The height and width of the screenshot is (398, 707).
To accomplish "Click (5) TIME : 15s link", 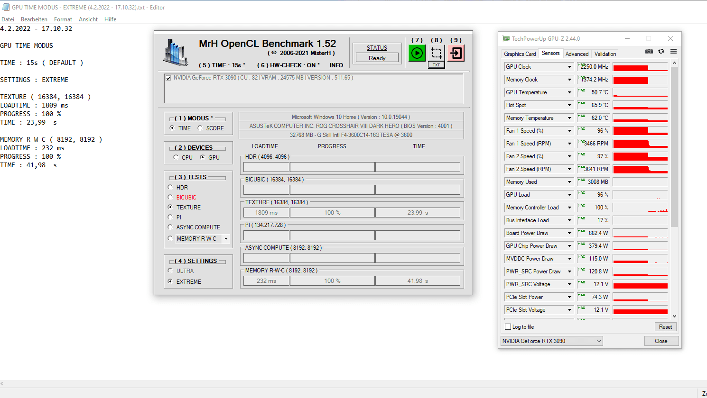I will tap(222, 65).
